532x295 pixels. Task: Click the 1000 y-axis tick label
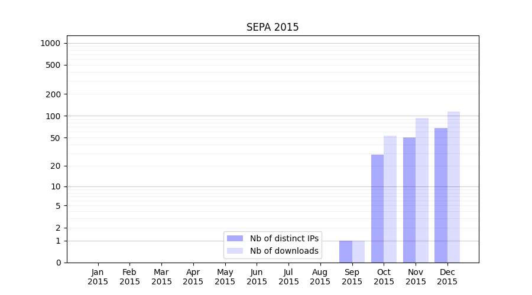click(50, 43)
